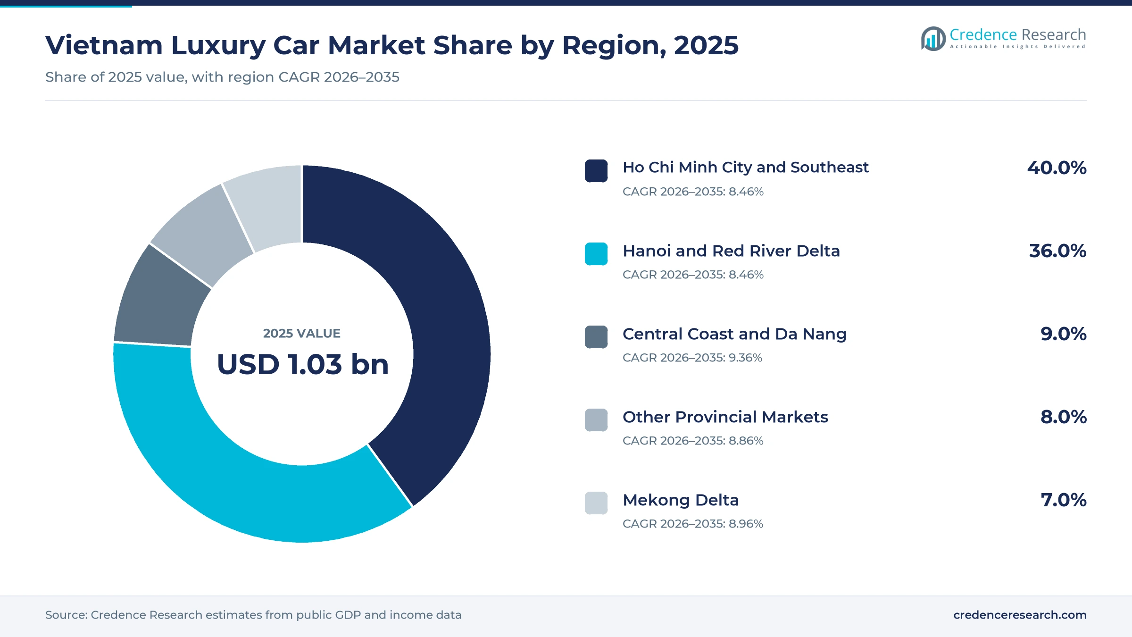1132x637 pixels.
Task: Click the cyan Hanoi legend swatch
Action: pos(596,254)
